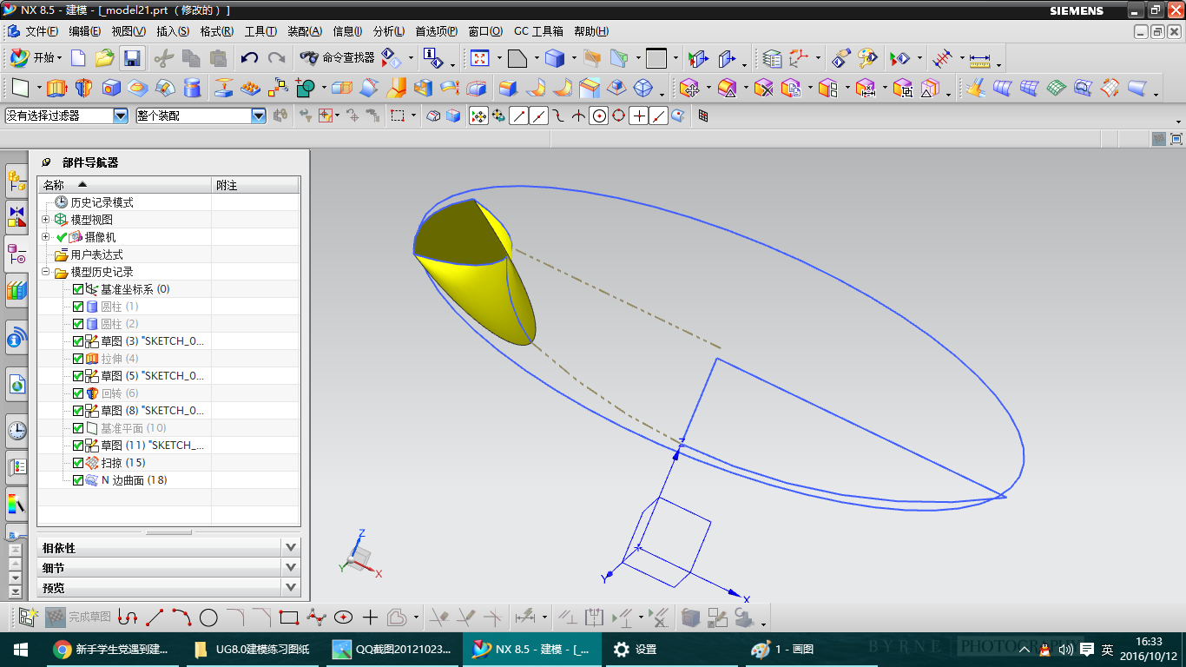Click the Delete Face icon

coord(763,88)
